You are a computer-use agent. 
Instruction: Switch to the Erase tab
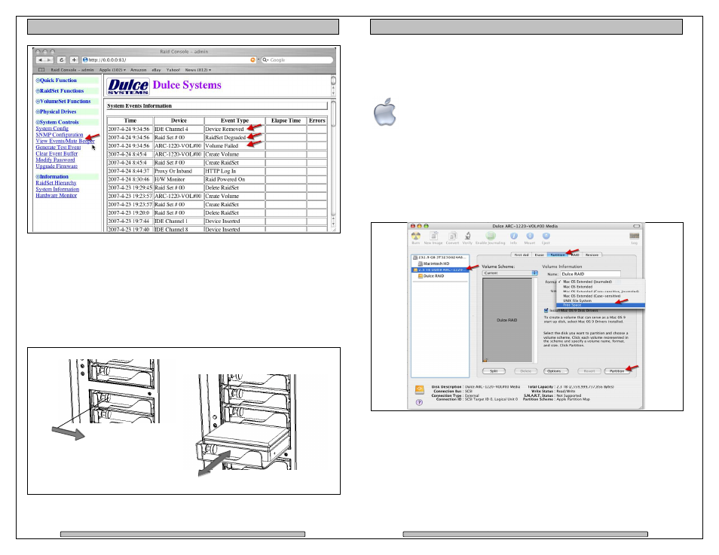[540, 255]
